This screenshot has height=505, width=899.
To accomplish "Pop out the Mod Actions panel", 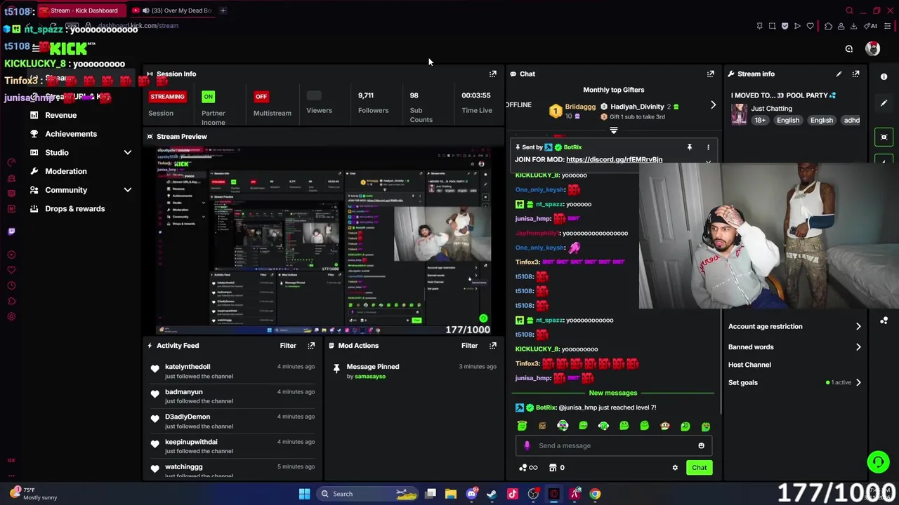I will click(493, 346).
